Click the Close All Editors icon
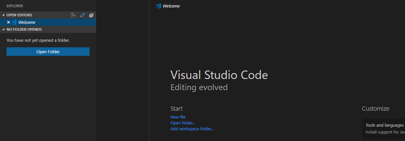This screenshot has height=141, width=405. (x=92, y=15)
